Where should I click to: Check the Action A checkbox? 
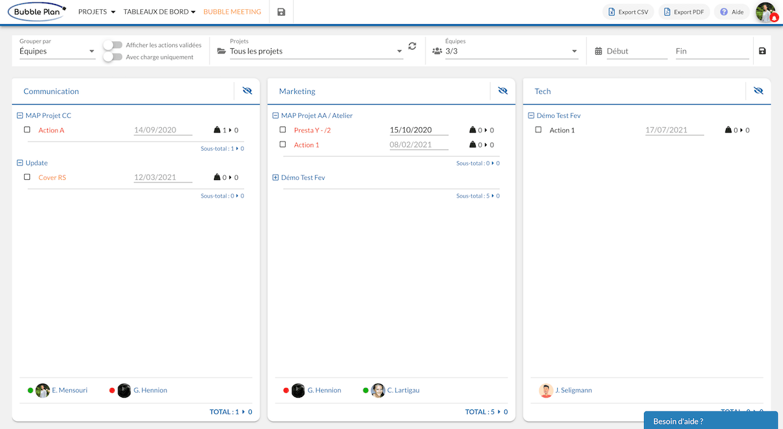tap(27, 130)
